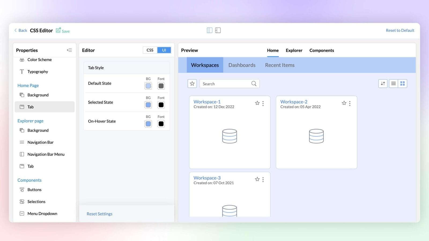The image size is (429, 241).
Task: Click Created on: 07 Oct 2021 text
Action: [214, 183]
